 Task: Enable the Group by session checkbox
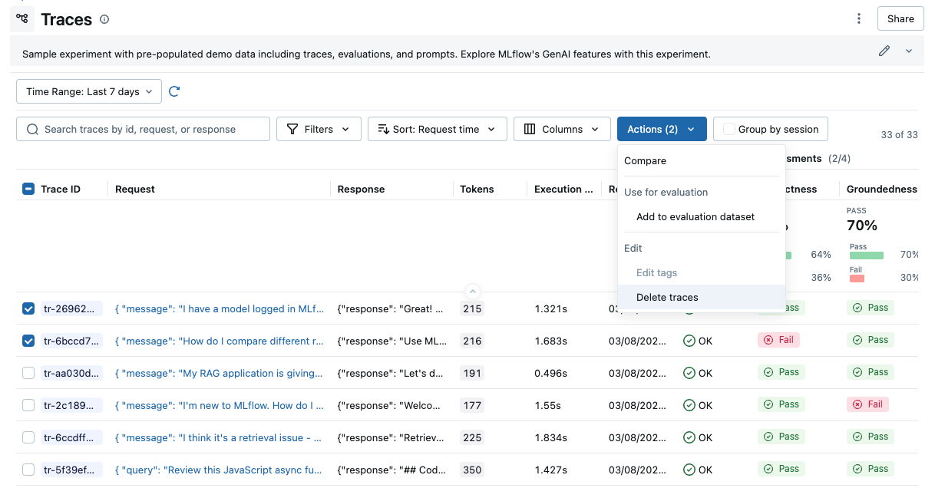(728, 129)
